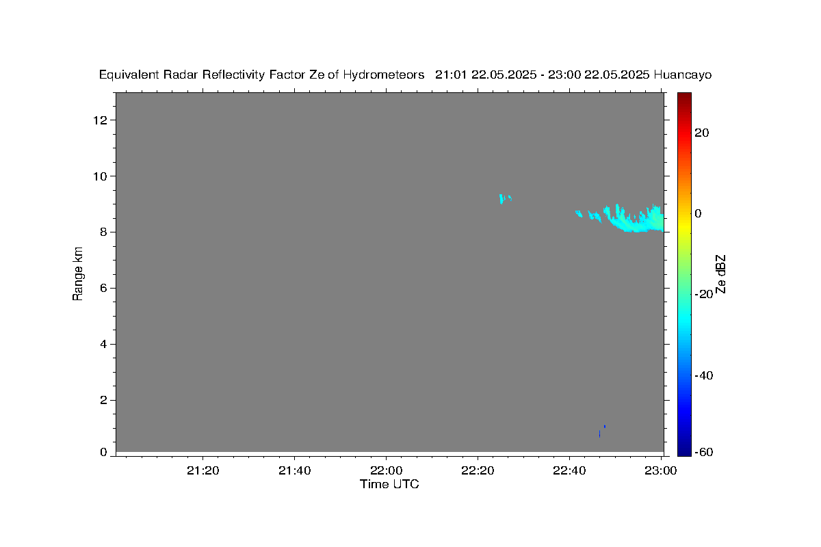Screen dimensions: 821x547
Task: Click the colorbar tick label -40
Action: pyautogui.click(x=703, y=375)
